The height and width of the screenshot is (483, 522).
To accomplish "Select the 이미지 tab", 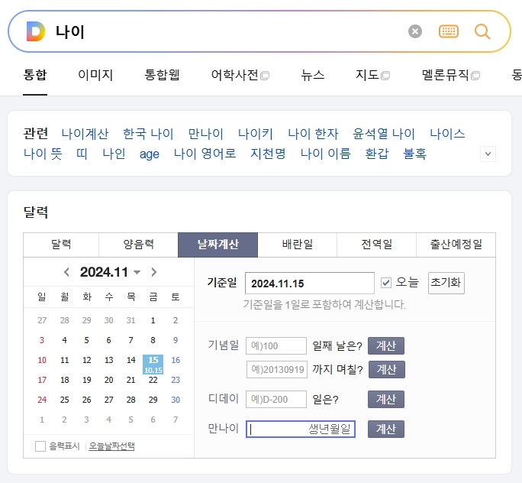I will [x=95, y=75].
